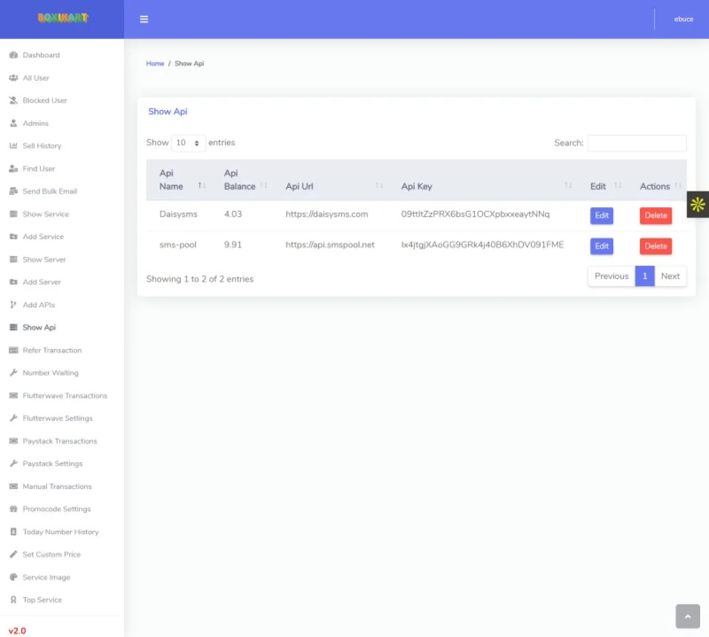Open Refer Transaction in the sidebar
Viewport: 709px width, 637px height.
tap(52, 350)
